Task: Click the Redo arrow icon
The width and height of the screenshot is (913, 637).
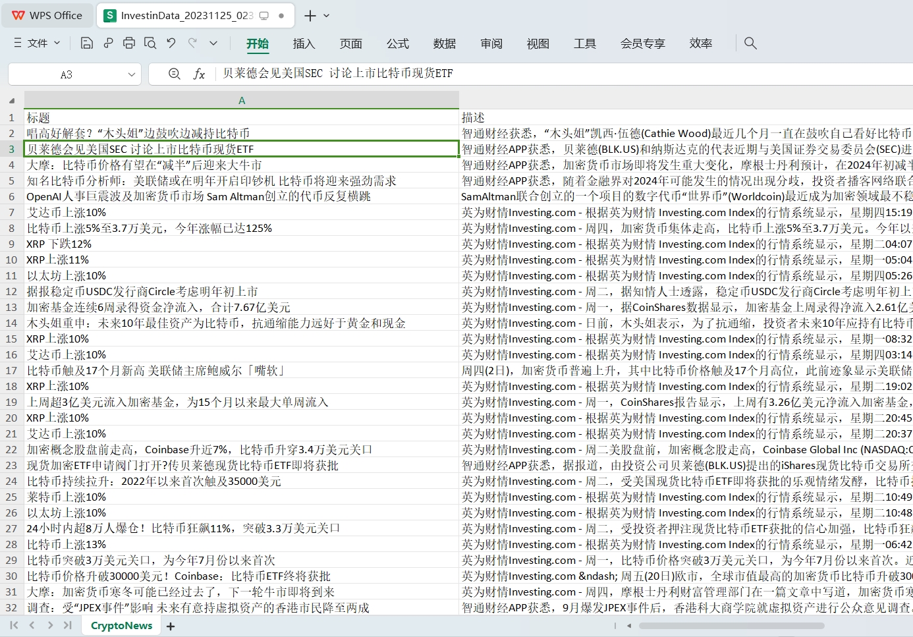Action: 192,43
